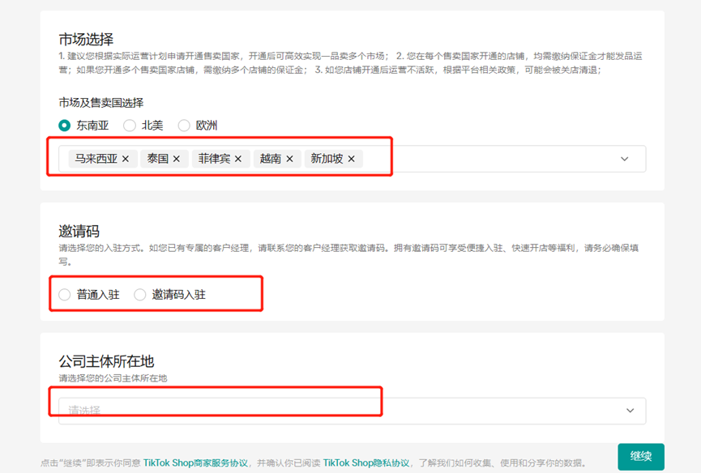Open the TikTok Shop商家服务协议 link
The height and width of the screenshot is (473, 701).
click(x=195, y=462)
